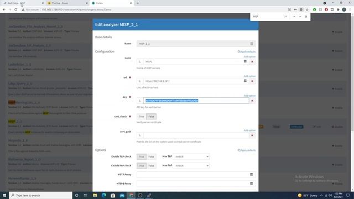Open File Explorer from the taskbar
Viewport: 354px width, 199px height.
coord(95,195)
